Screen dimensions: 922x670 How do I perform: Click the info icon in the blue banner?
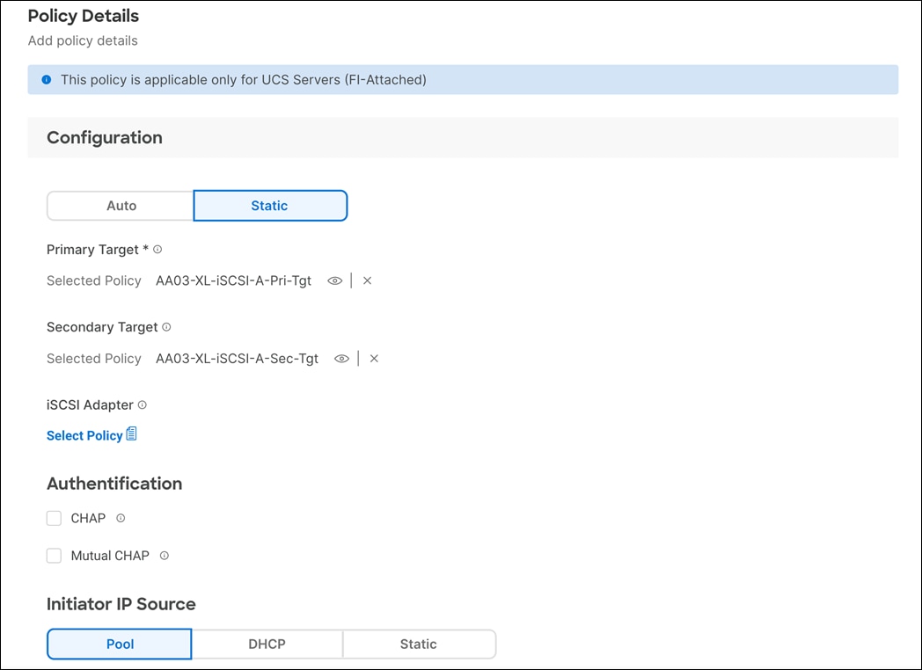tap(46, 79)
